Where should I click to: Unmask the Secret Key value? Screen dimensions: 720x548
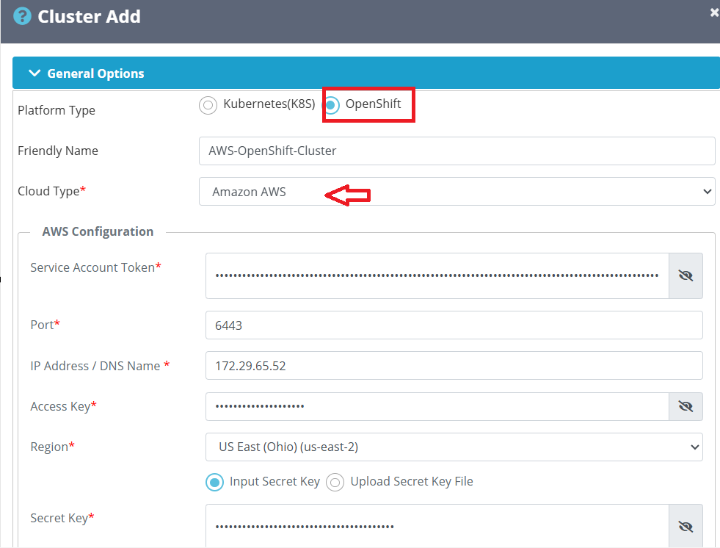coord(686,526)
